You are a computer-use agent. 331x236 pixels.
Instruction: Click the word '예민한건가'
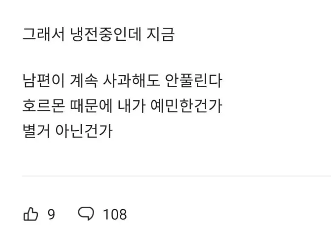tap(186, 106)
